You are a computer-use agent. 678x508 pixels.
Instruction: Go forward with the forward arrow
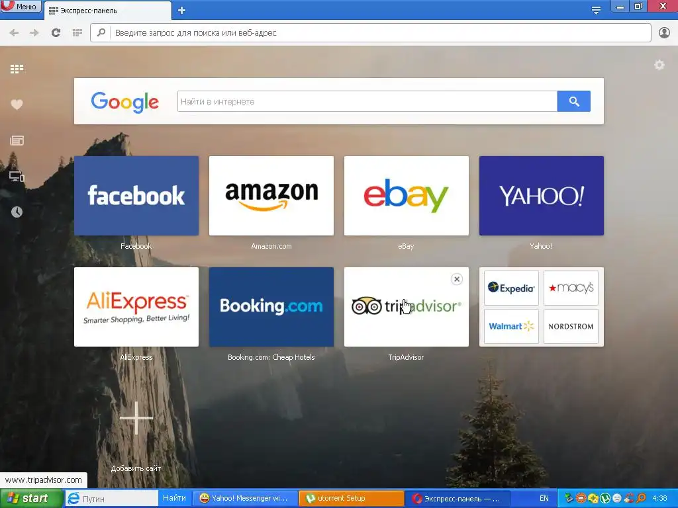(34, 33)
